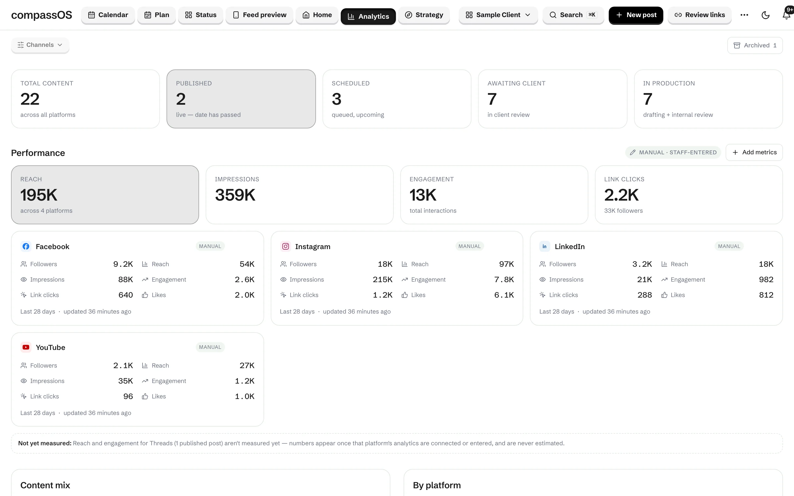The height and width of the screenshot is (496, 794).
Task: Click LinkedIn engagement value 982
Action: click(x=766, y=279)
